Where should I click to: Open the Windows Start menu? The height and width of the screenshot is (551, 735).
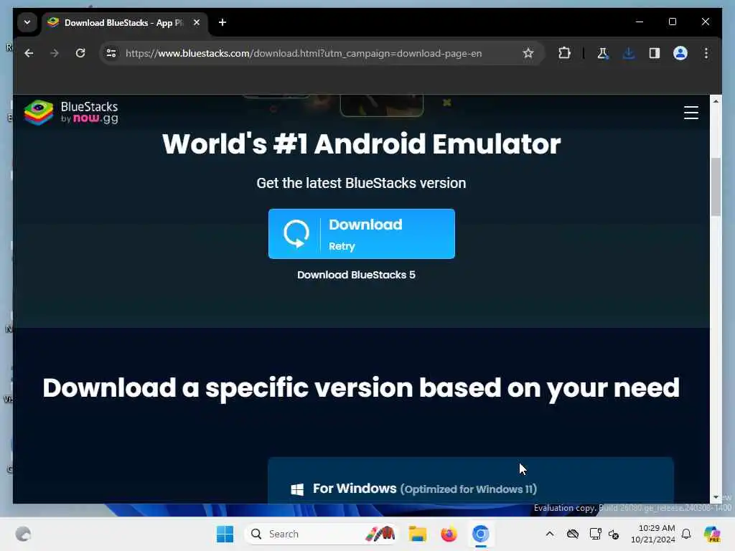[x=225, y=534]
